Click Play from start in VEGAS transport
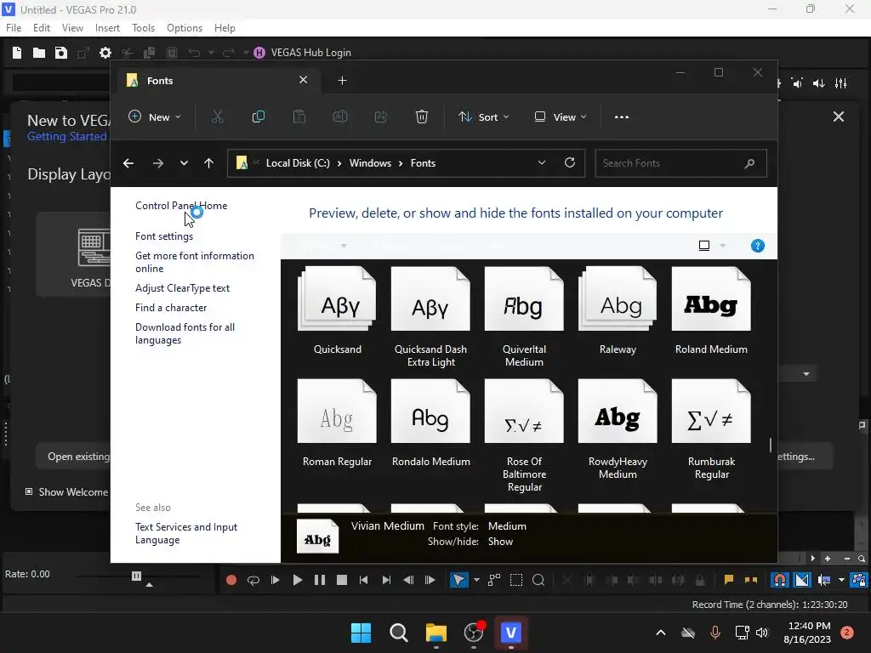The height and width of the screenshot is (653, 871). [x=276, y=580]
